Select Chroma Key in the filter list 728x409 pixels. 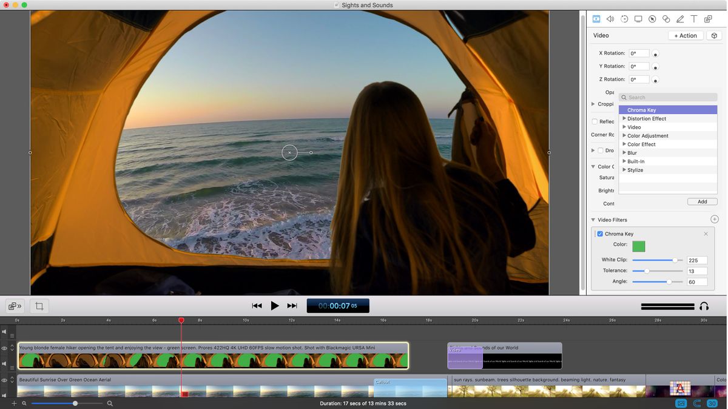(x=641, y=110)
